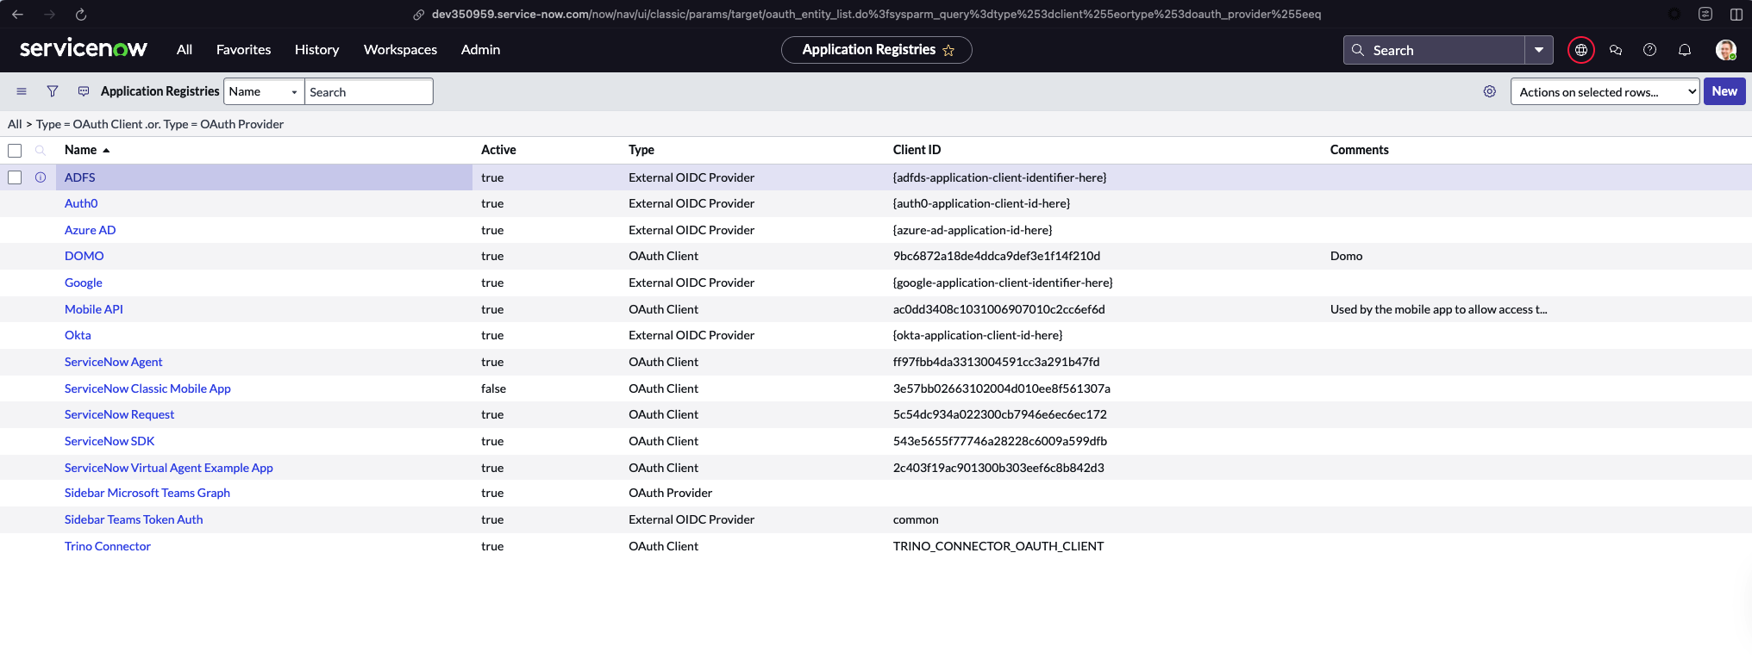Viewport: 1752px width, 671px height.
Task: Click the browser forward arrow
Action: (49, 15)
